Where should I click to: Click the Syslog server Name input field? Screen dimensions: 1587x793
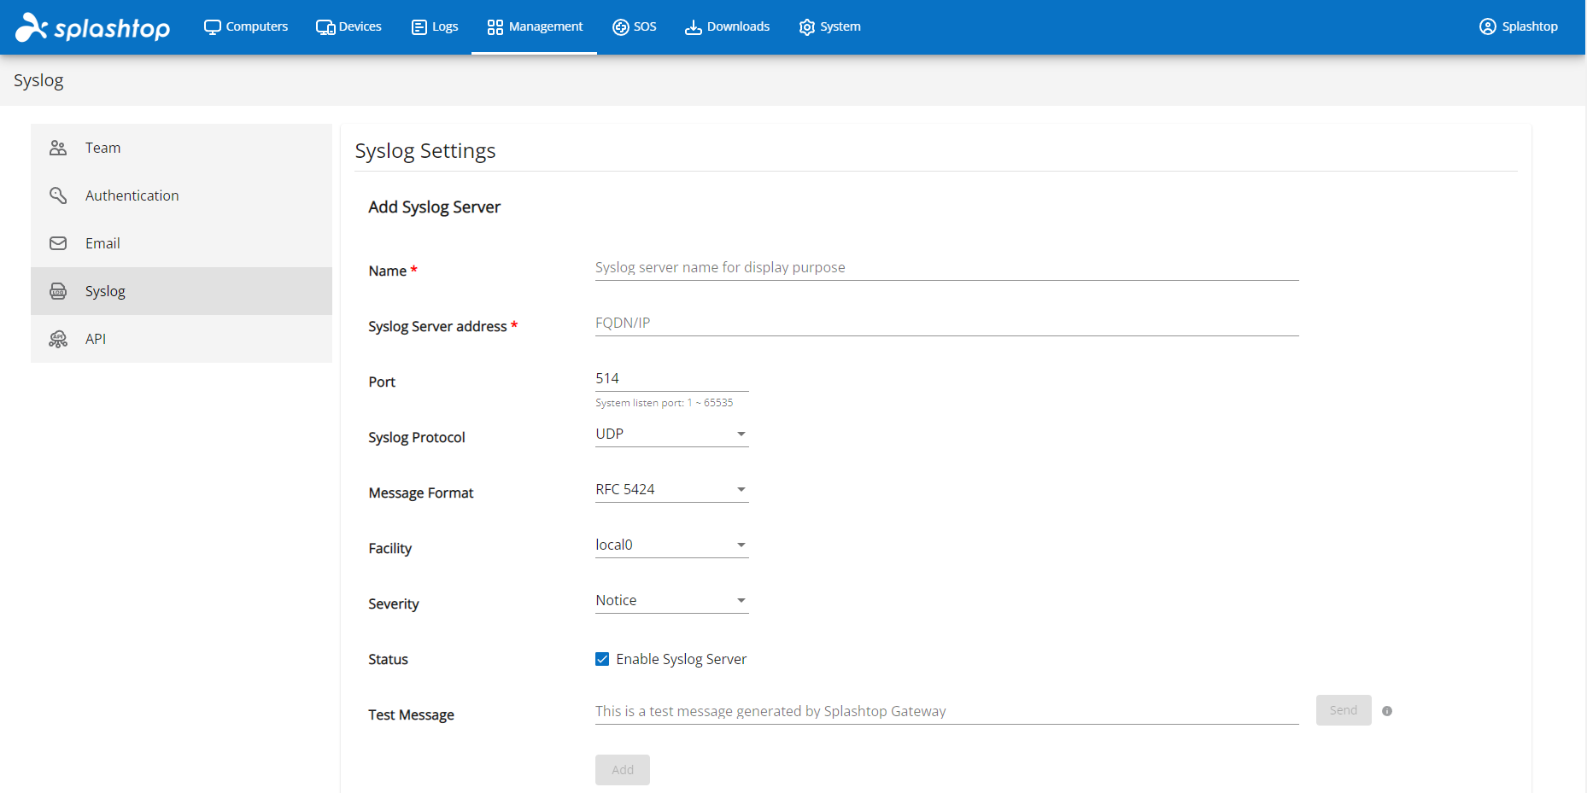940,267
